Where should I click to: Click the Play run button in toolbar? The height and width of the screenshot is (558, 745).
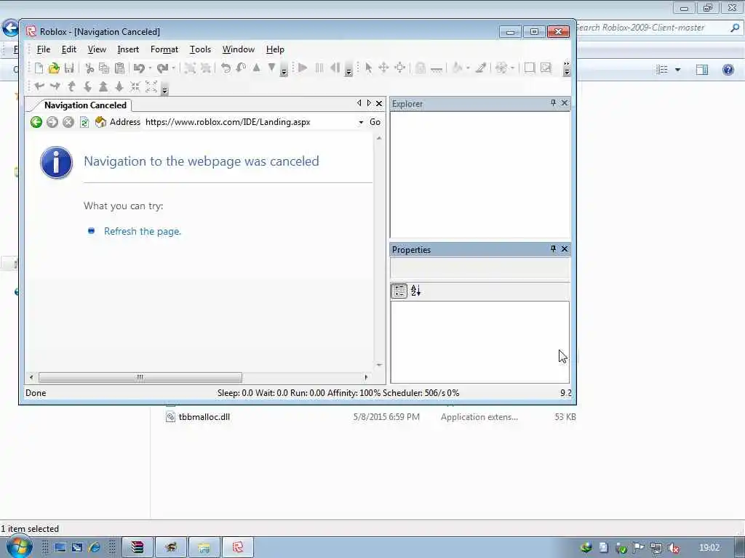[303, 68]
